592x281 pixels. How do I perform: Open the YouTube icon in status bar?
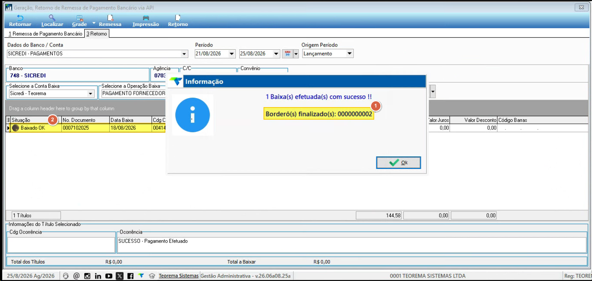(108, 276)
